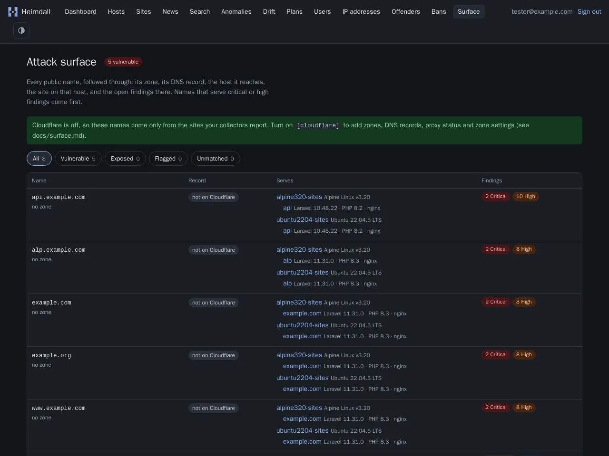
Task: Open ubuntu2204-sites host in example.org row
Action: (x=303, y=378)
